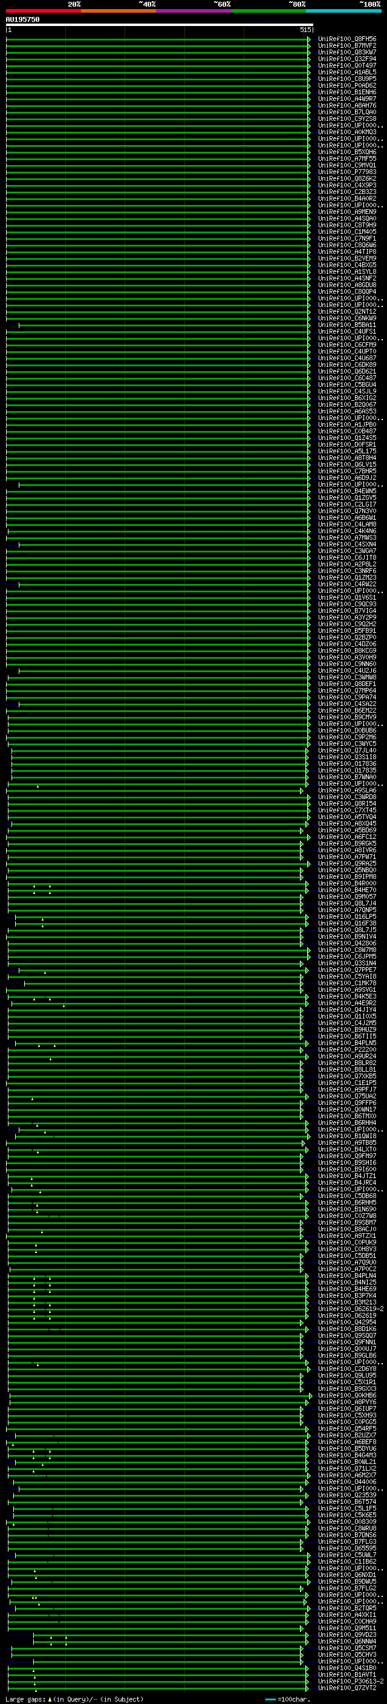Screen dimensions: 387x1704
Task: Select UniRef100_C2B3Z3 label
Action: 347,192
